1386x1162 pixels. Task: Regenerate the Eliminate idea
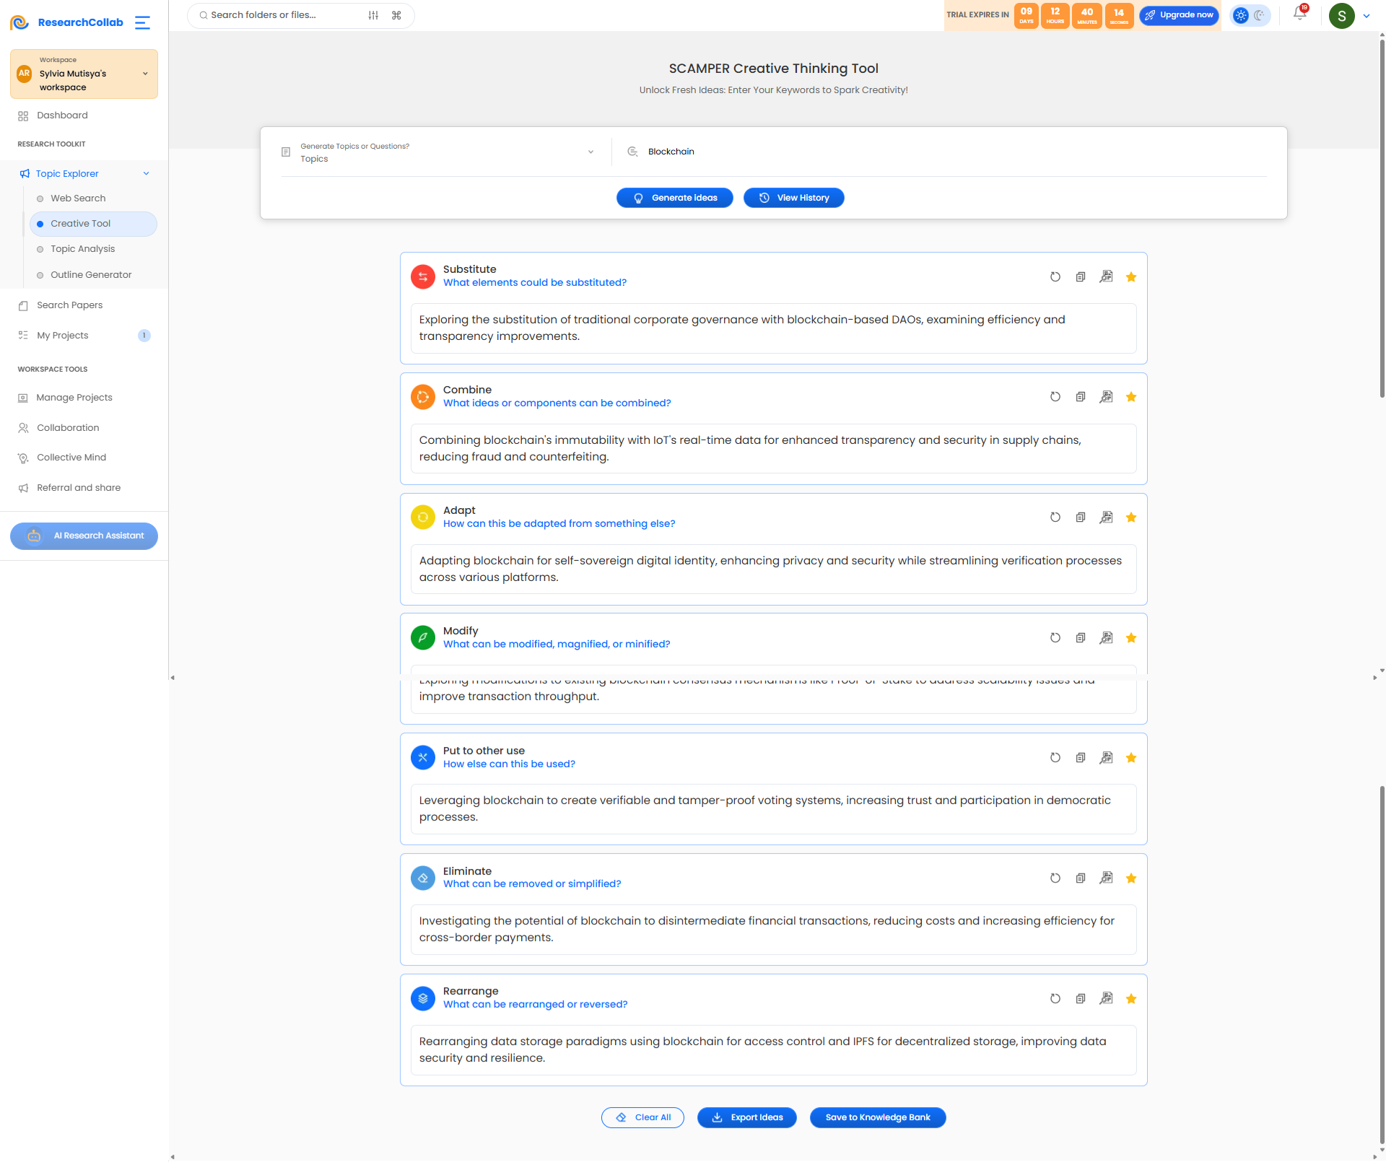coord(1055,878)
